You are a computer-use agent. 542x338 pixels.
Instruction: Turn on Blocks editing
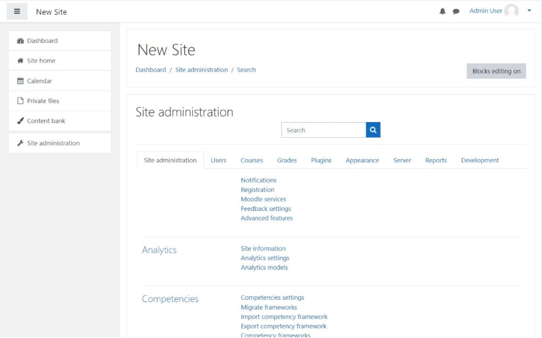pos(496,71)
